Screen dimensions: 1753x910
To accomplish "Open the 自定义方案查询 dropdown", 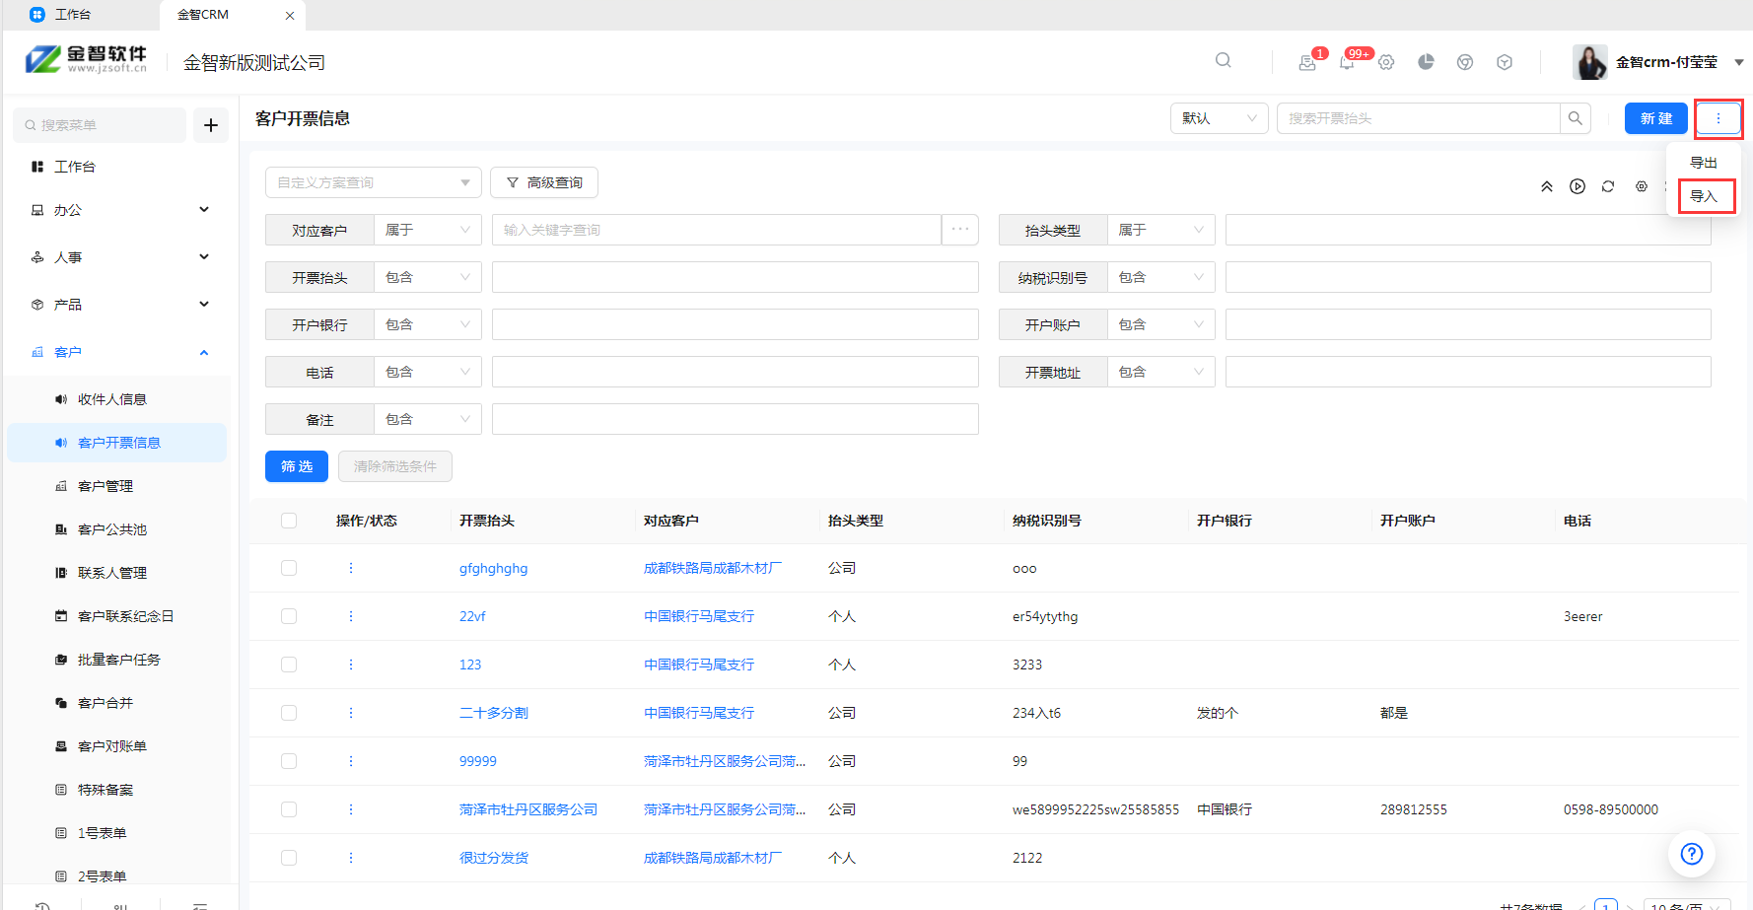I will (x=374, y=182).
